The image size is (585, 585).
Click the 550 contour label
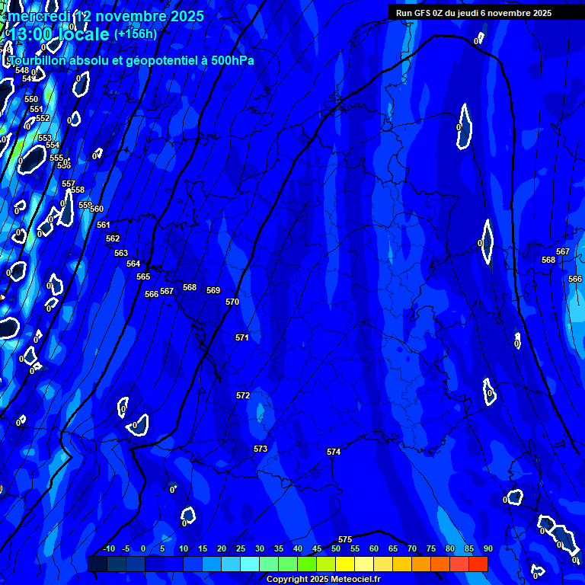(31, 99)
